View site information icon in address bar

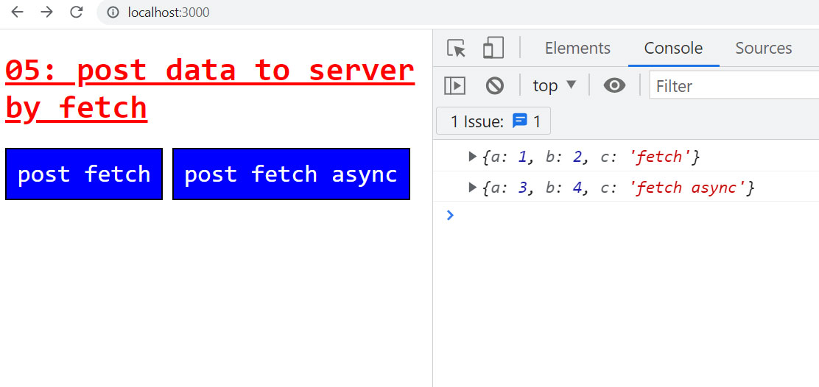point(113,13)
